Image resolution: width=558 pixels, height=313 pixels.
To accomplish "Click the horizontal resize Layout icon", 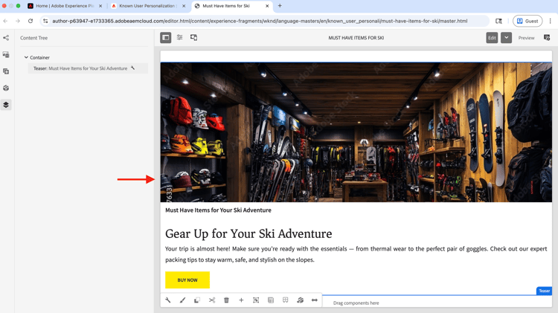I will pyautogui.click(x=315, y=300).
